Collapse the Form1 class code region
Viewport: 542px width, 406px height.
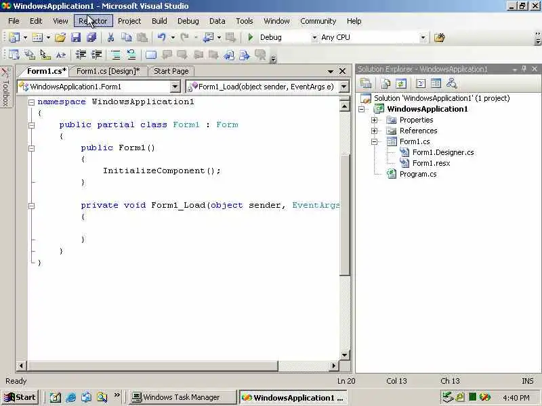click(31, 125)
